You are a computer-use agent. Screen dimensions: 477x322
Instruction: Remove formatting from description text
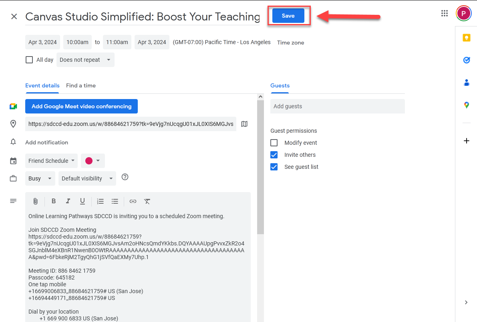coord(147,201)
